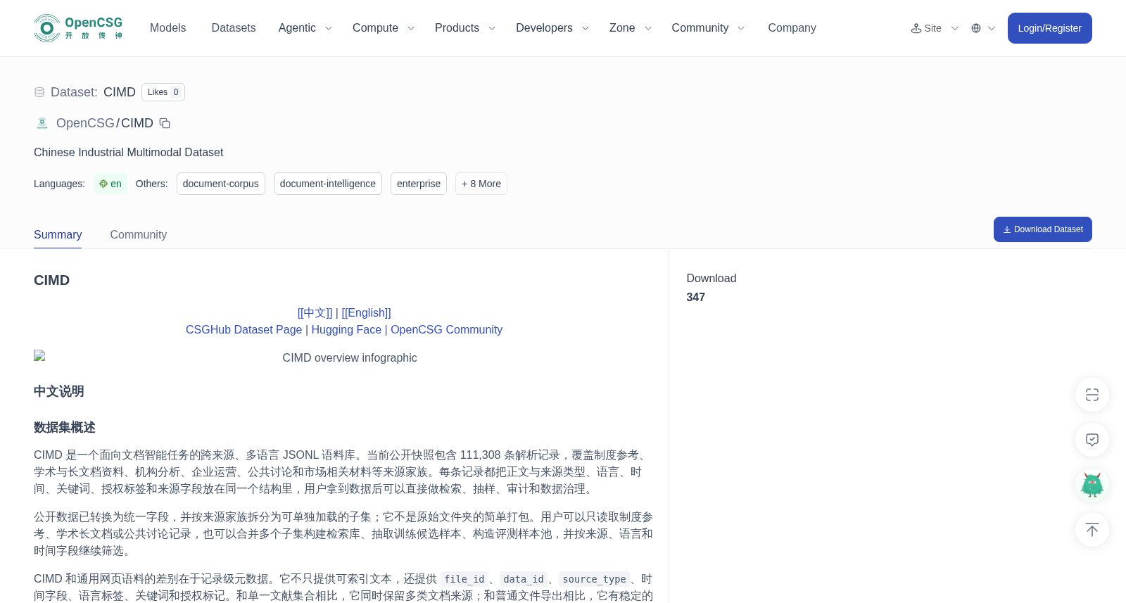Click the dataset database icon beside Dataset:
Image resolution: width=1126 pixels, height=603 pixels.
pyautogui.click(x=39, y=92)
